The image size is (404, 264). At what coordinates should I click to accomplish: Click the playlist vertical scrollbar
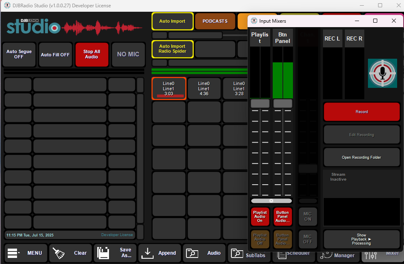(x=140, y=158)
